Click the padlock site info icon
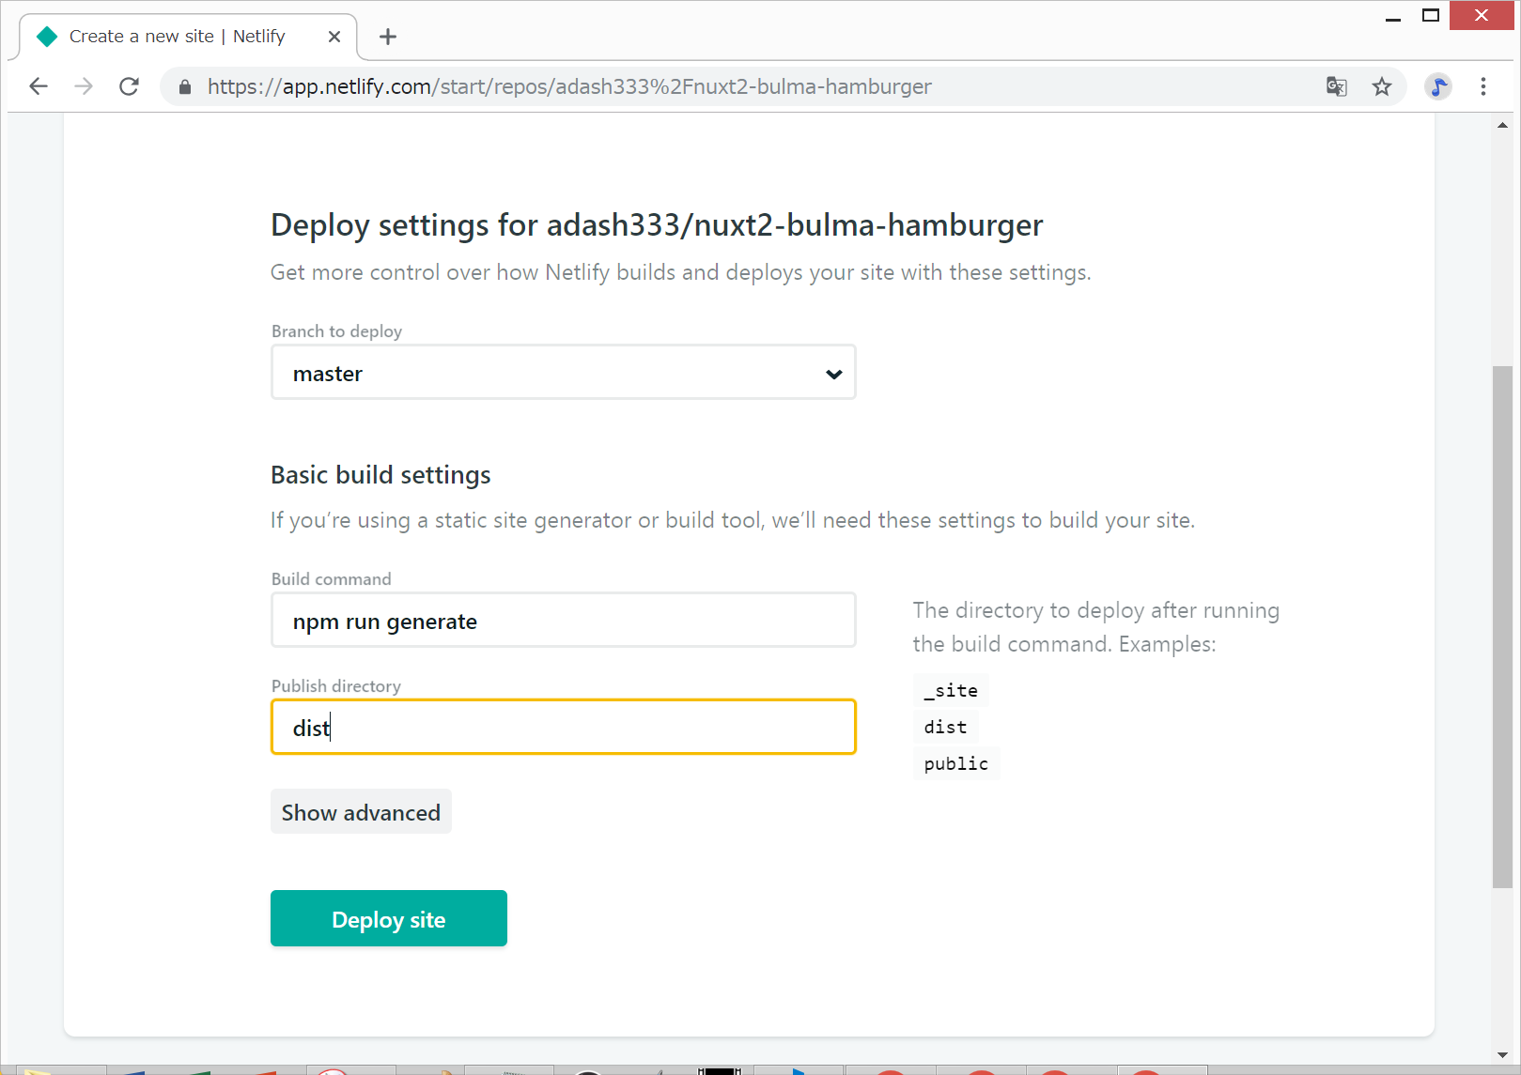 185,87
